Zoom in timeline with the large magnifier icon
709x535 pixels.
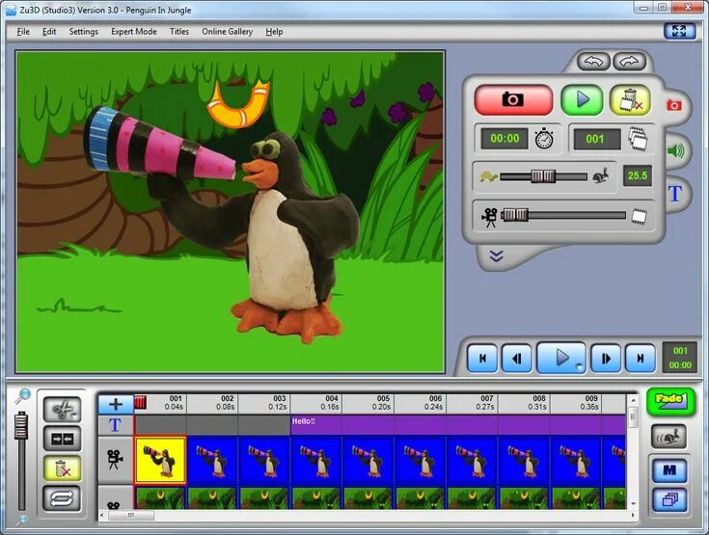click(x=22, y=396)
